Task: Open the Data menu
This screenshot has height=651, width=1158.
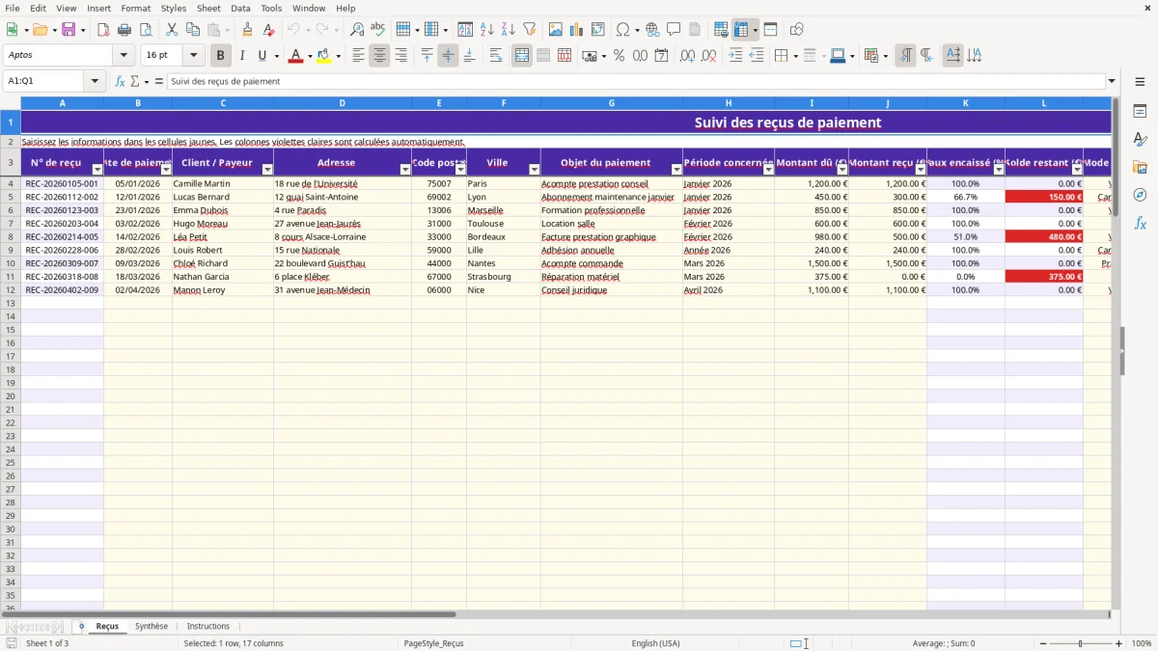Action: pyautogui.click(x=240, y=8)
